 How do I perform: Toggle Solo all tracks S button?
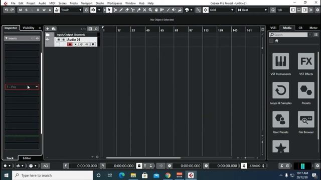click(26, 10)
